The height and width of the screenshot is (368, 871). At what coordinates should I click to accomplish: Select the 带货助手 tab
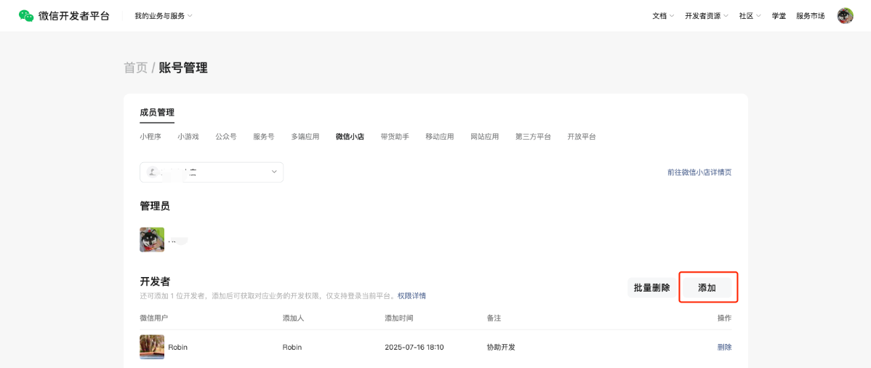pyautogui.click(x=395, y=137)
